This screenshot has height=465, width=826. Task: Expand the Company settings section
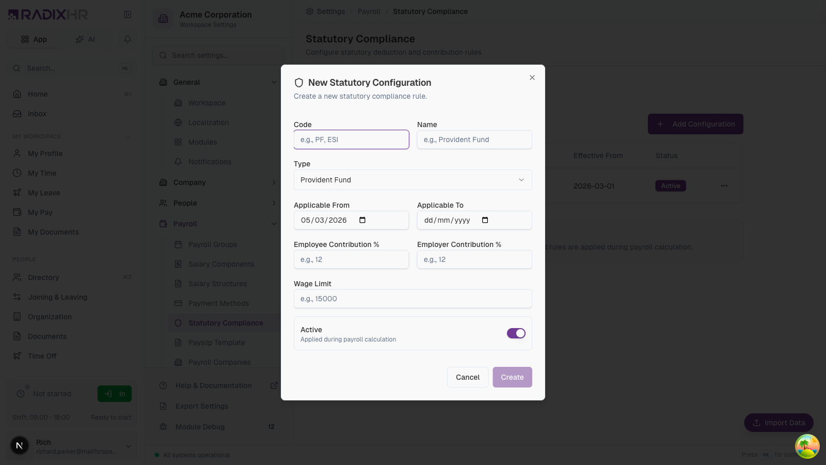pos(218,182)
